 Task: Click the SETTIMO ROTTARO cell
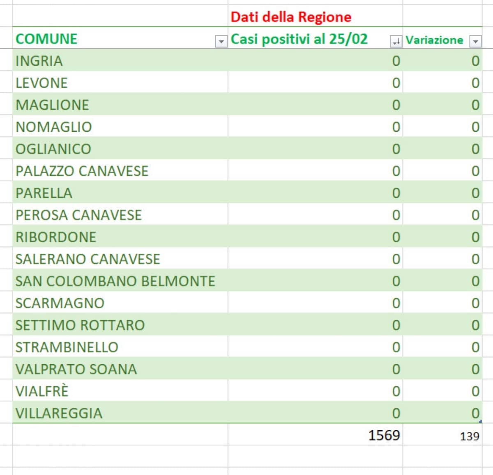(x=80, y=325)
